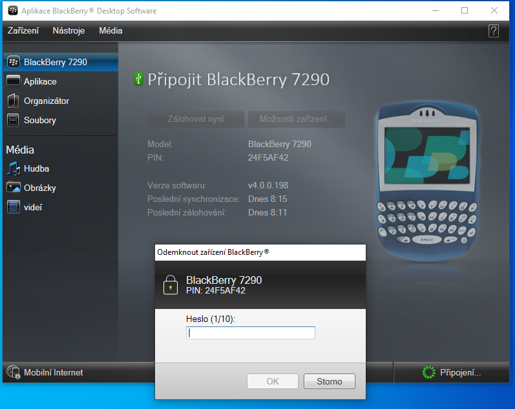Click the BlackBerry 7290 device image
515x409 pixels.
coord(427,180)
